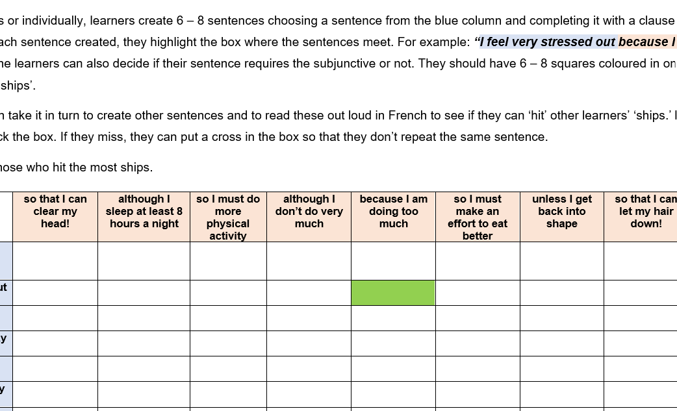The image size is (677, 411).
Task: Click the empty cell directly left of the green cell
Action: 309,293
